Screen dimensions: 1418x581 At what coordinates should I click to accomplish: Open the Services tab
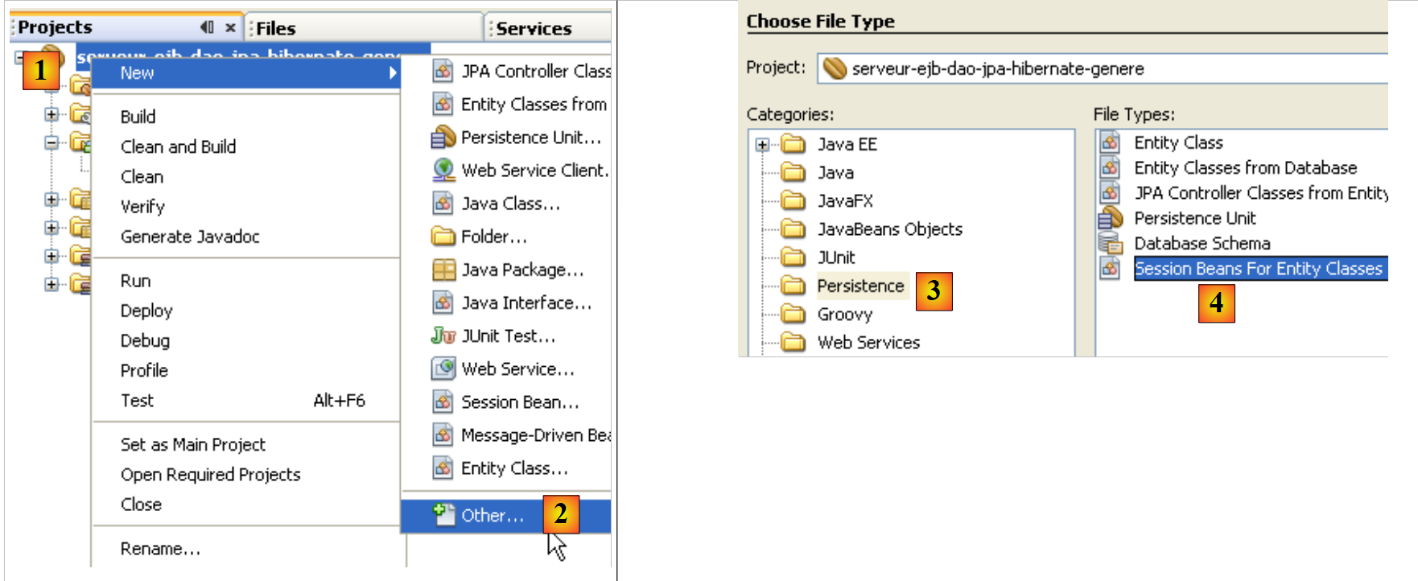[x=534, y=28]
